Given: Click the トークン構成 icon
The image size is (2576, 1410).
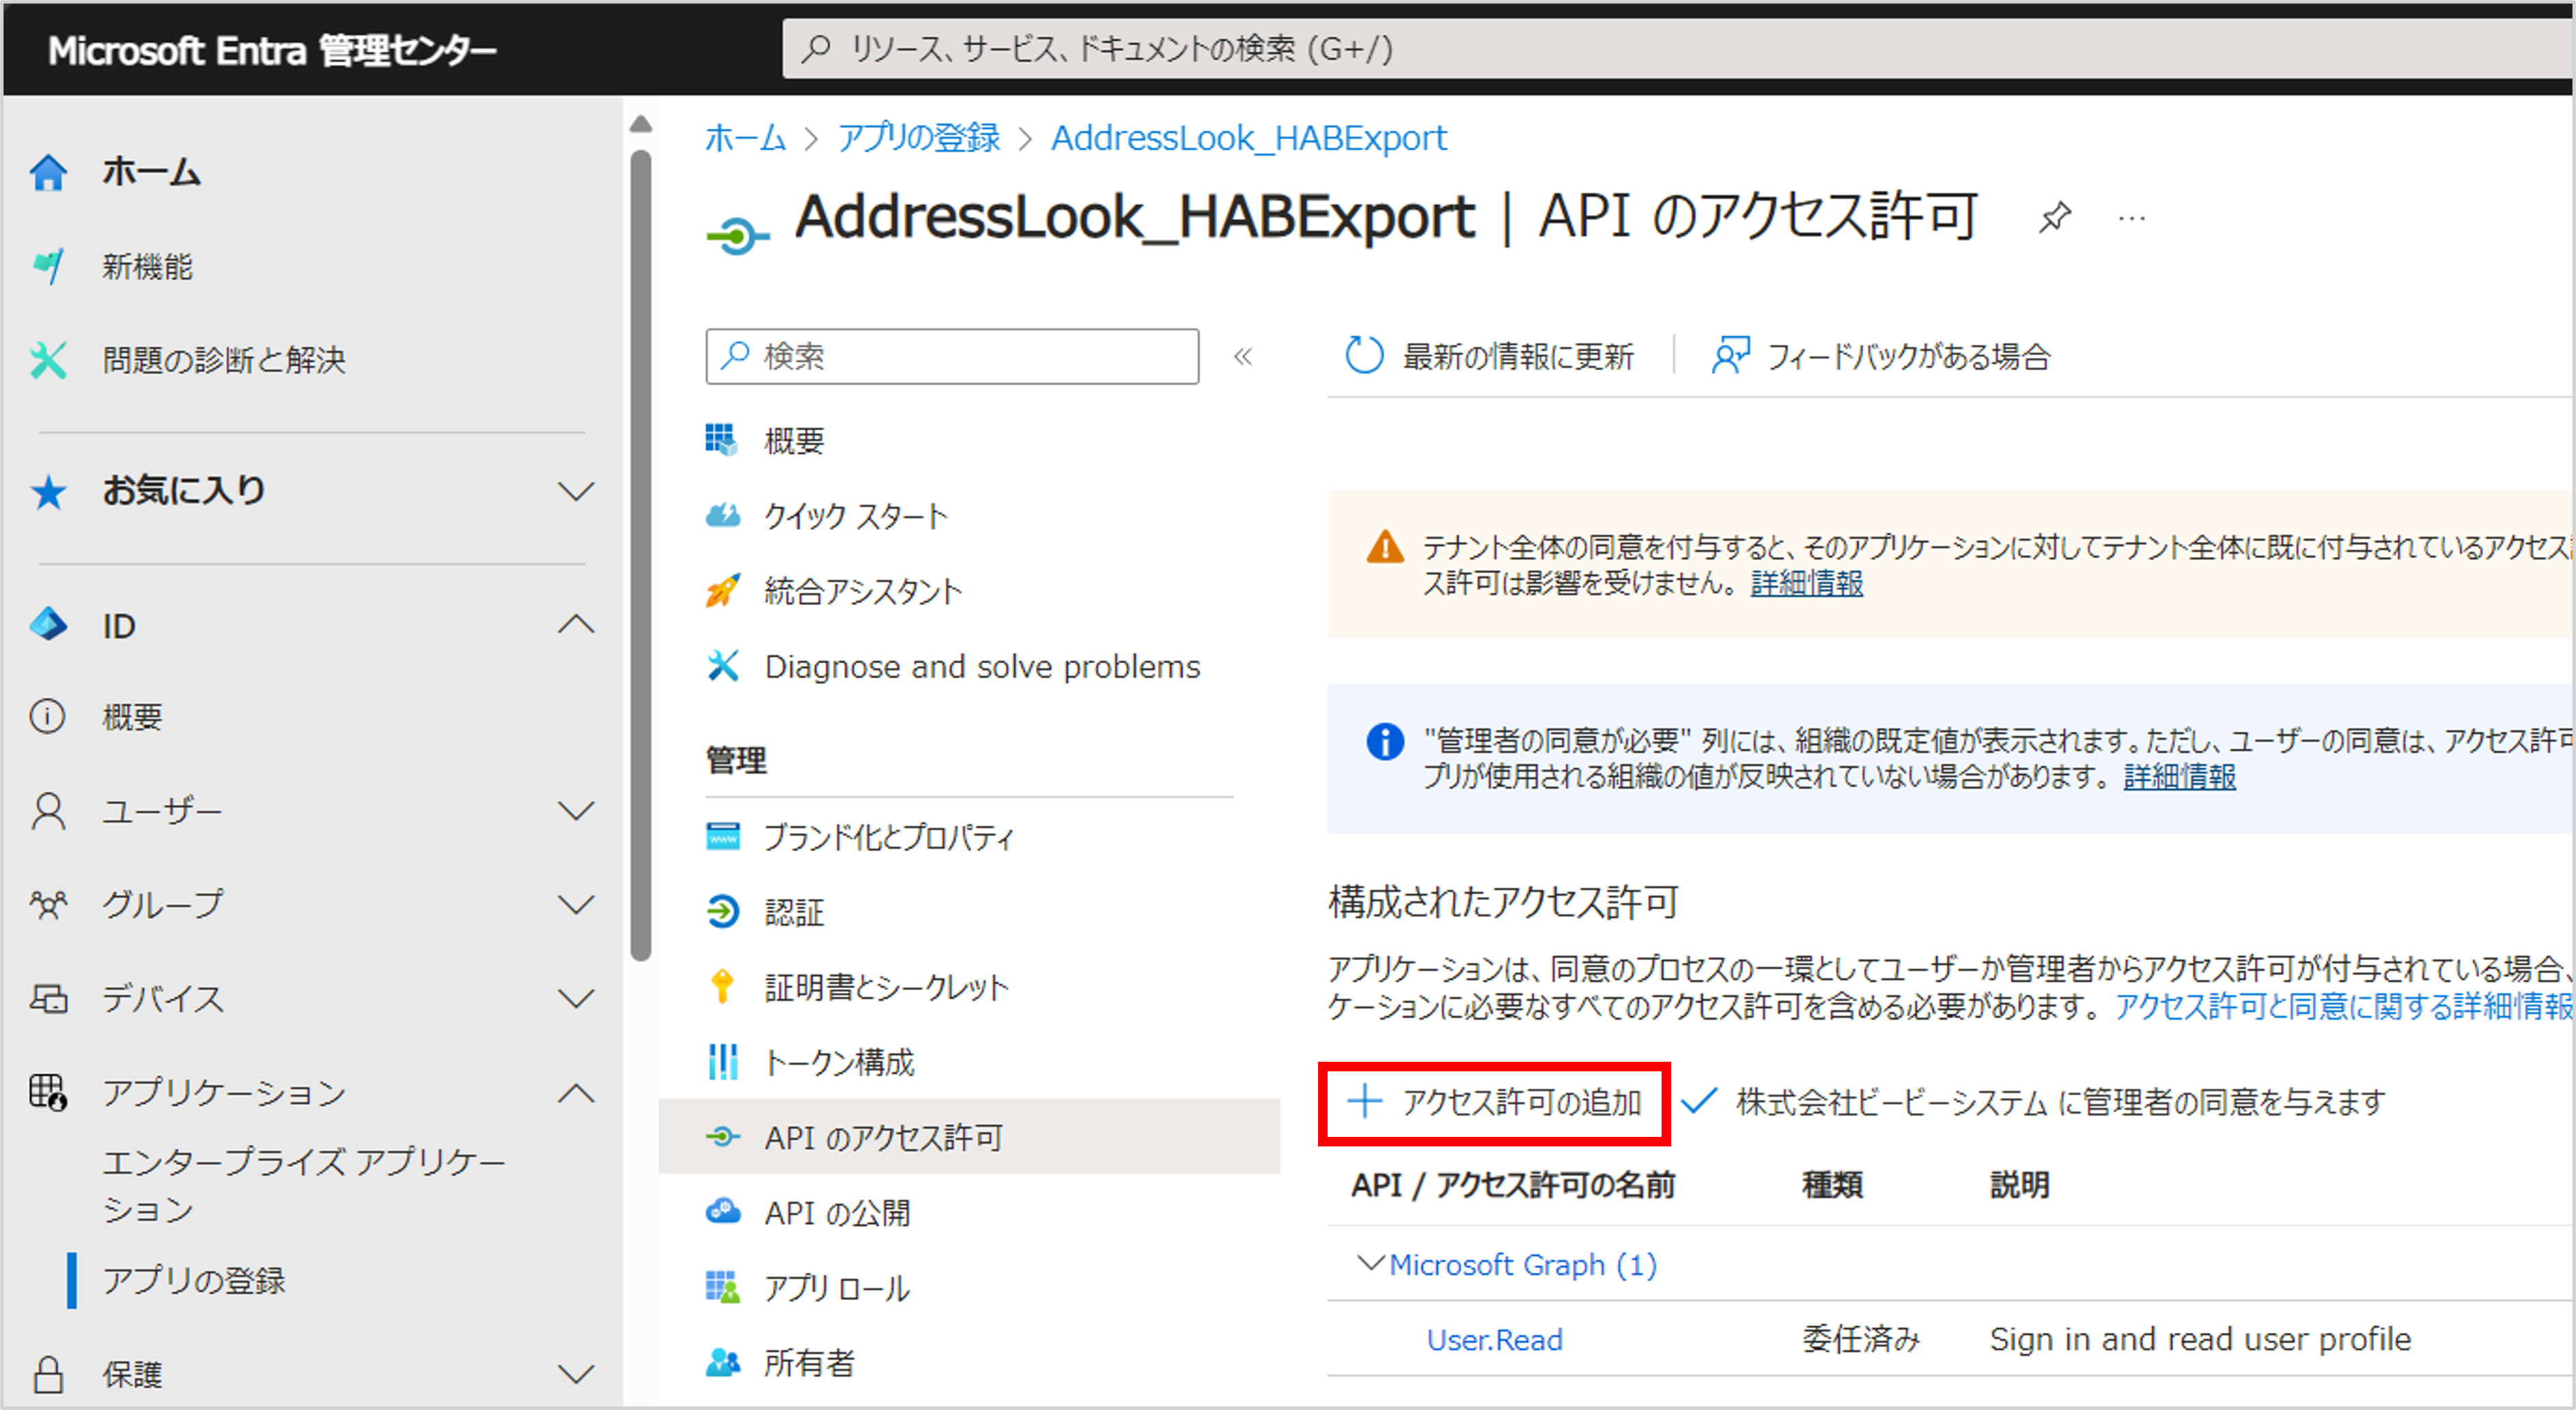Looking at the screenshot, I should click(x=724, y=1061).
